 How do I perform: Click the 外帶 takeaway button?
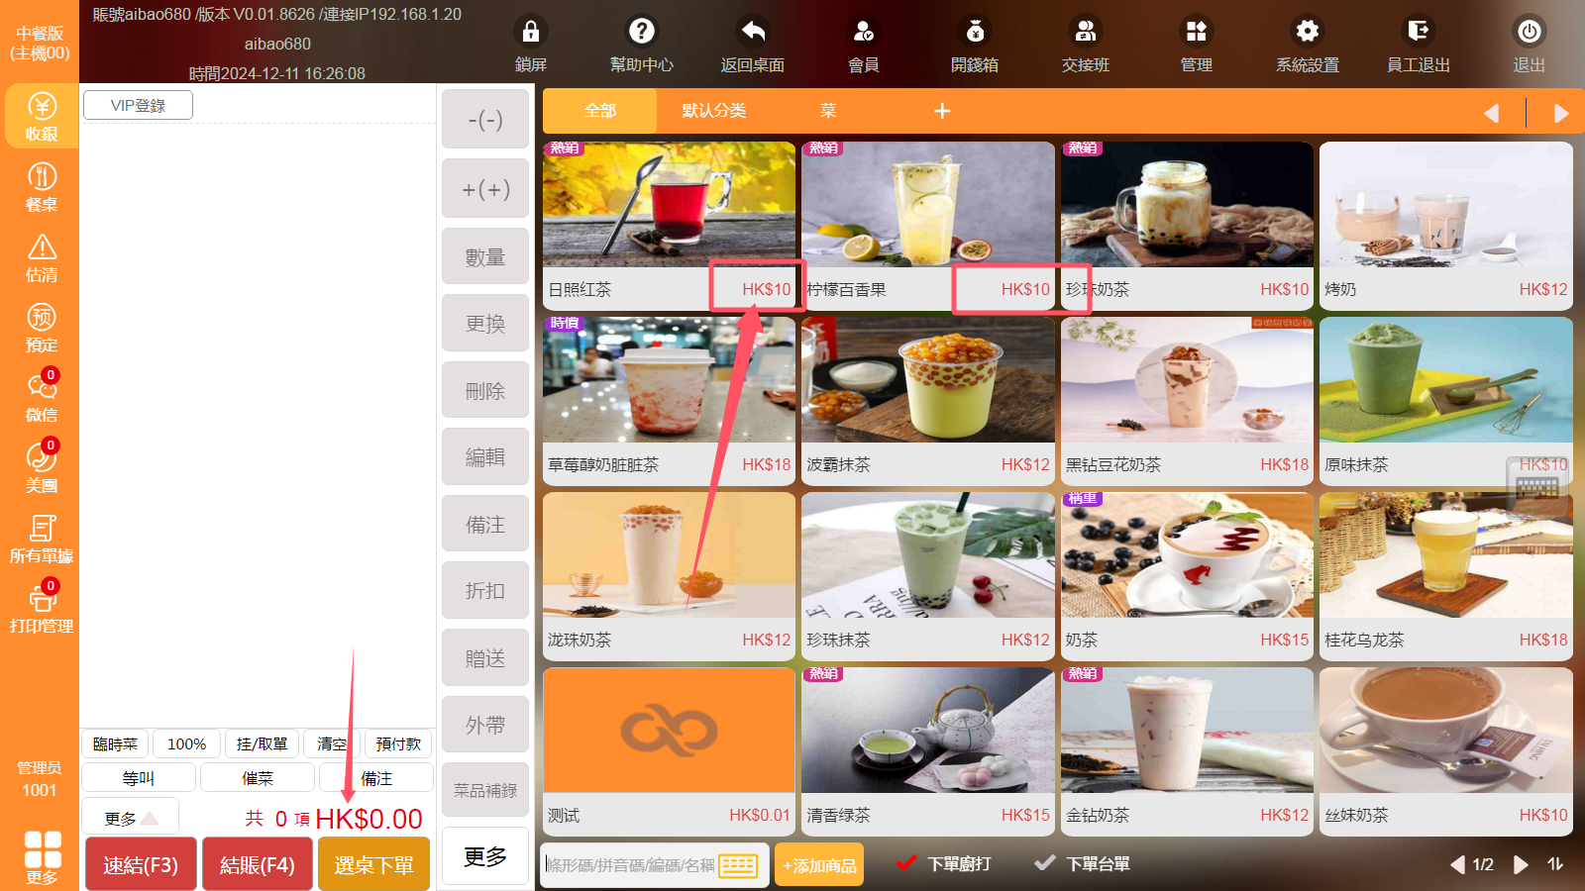coord(485,725)
